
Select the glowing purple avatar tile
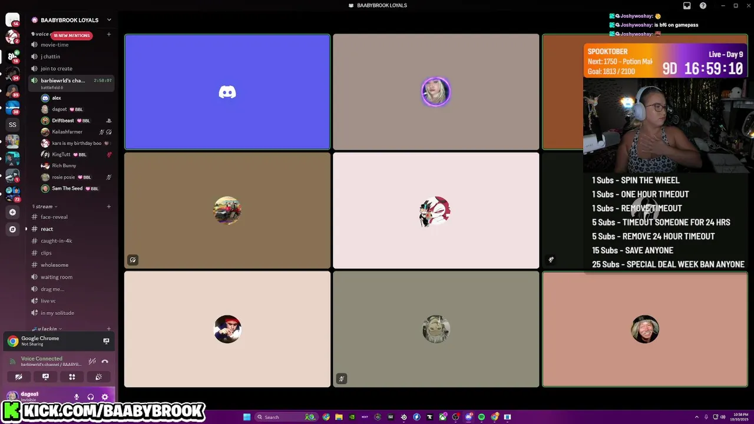click(436, 92)
